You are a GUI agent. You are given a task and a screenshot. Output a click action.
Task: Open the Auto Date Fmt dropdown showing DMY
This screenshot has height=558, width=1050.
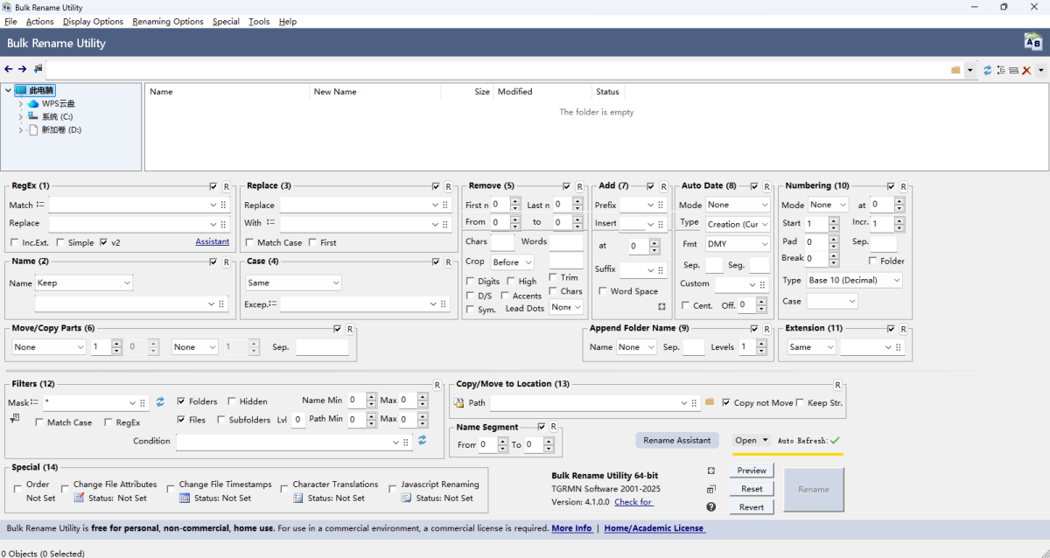(x=737, y=244)
